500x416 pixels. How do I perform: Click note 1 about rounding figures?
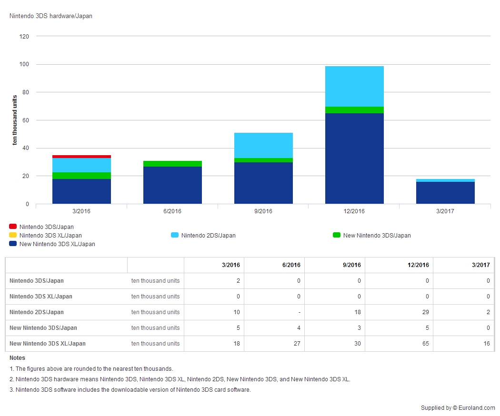91,369
